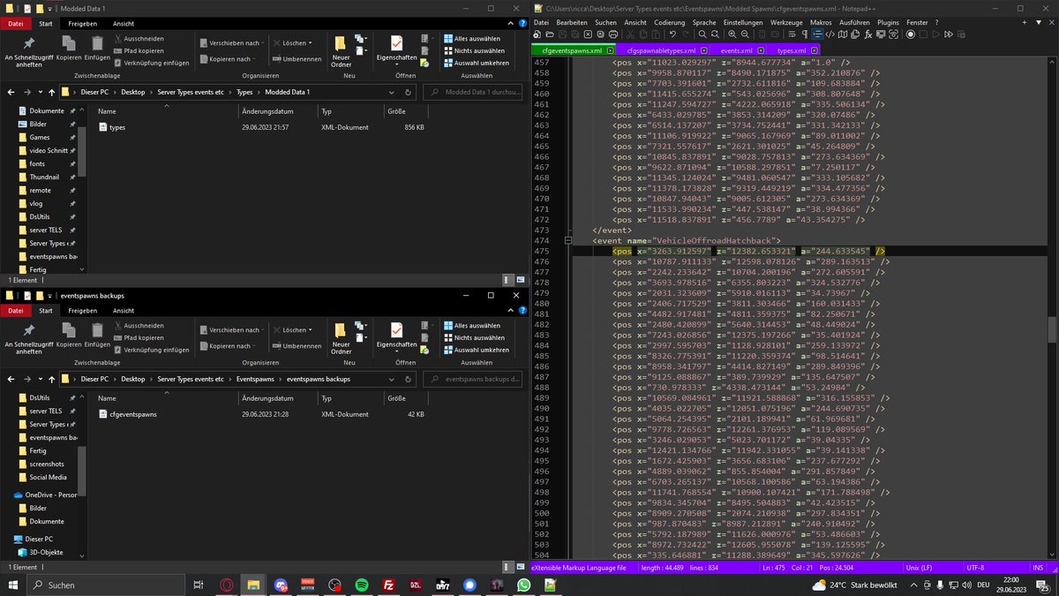The width and height of the screenshot is (1059, 596).
Task: Open FileZilla from the taskbar
Action: (x=388, y=585)
